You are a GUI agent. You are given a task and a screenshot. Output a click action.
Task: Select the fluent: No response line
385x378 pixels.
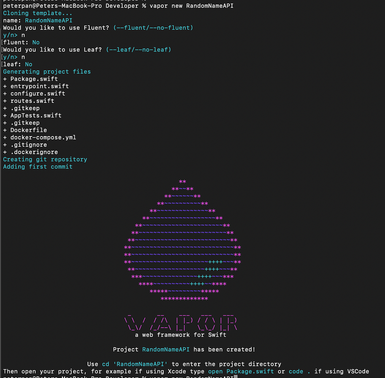[x=21, y=42]
